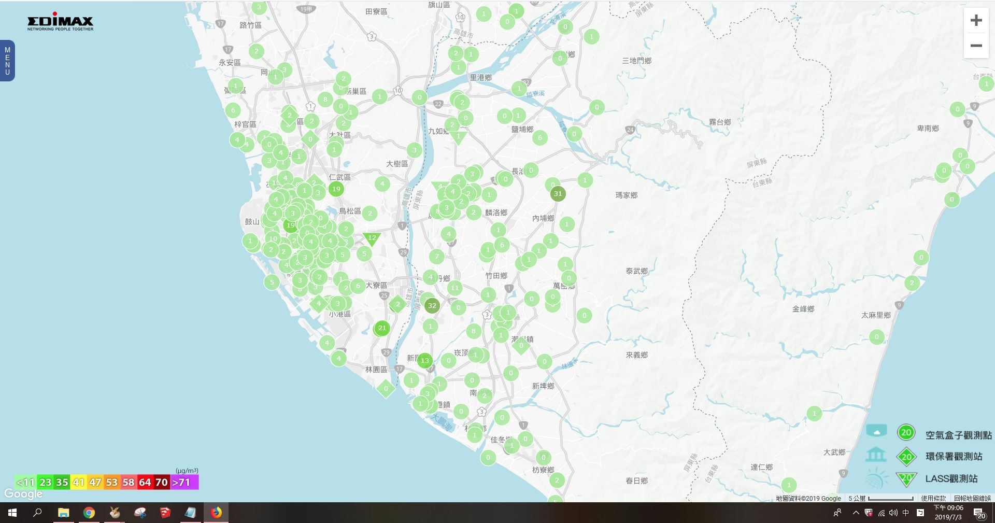995x523 pixels.
Task: Open the Snipping Tool taskbar icon
Action: tap(140, 513)
